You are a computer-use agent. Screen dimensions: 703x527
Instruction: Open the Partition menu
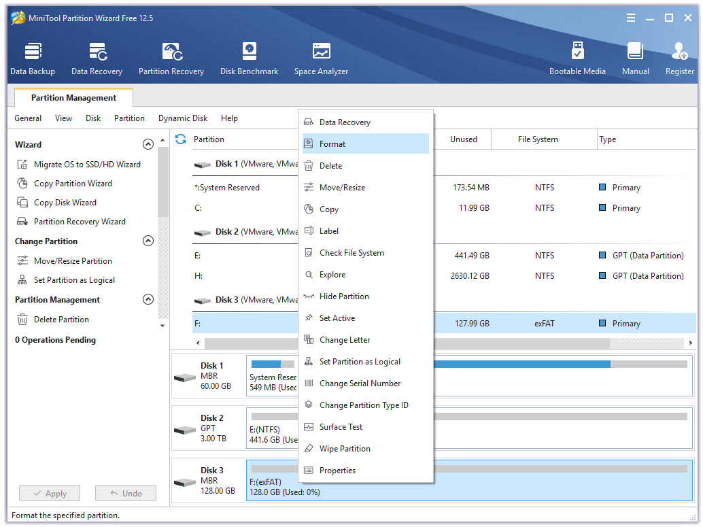coord(129,118)
